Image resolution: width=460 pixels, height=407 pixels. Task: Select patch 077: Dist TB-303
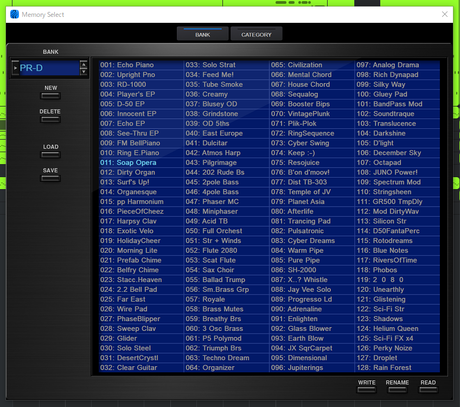click(312, 182)
